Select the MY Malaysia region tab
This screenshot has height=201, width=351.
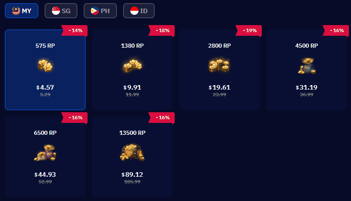click(x=21, y=11)
